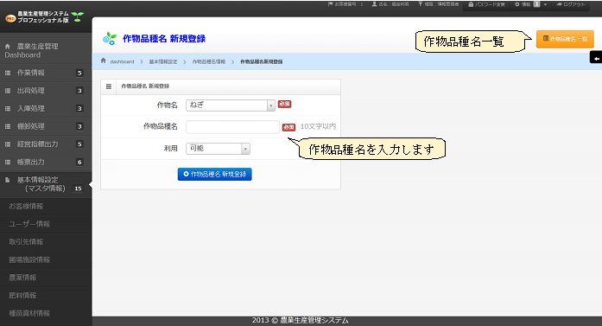The width and height of the screenshot is (602, 326).
Task: Expand the 帳票出力 sidebar menu
Action: click(45, 162)
